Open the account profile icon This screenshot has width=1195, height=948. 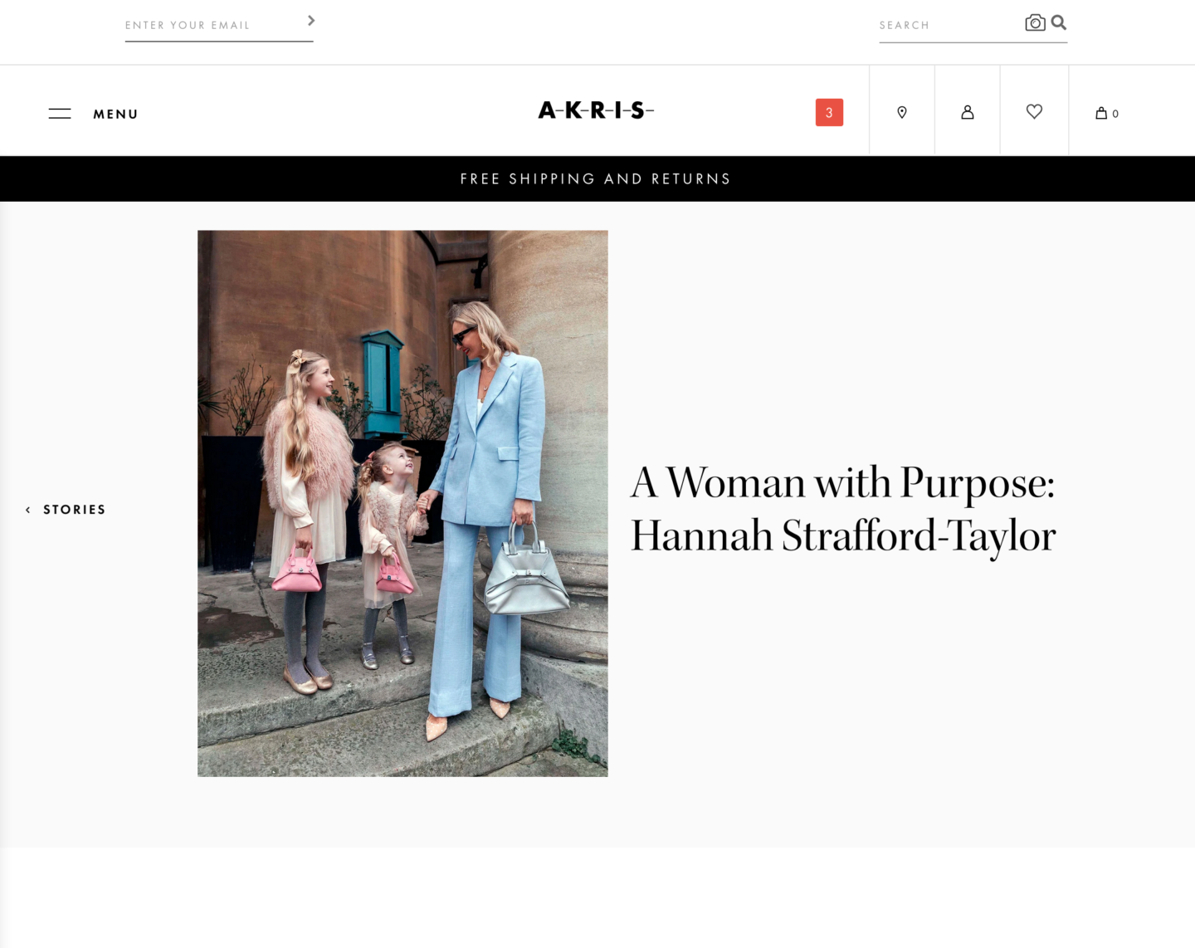tap(968, 112)
